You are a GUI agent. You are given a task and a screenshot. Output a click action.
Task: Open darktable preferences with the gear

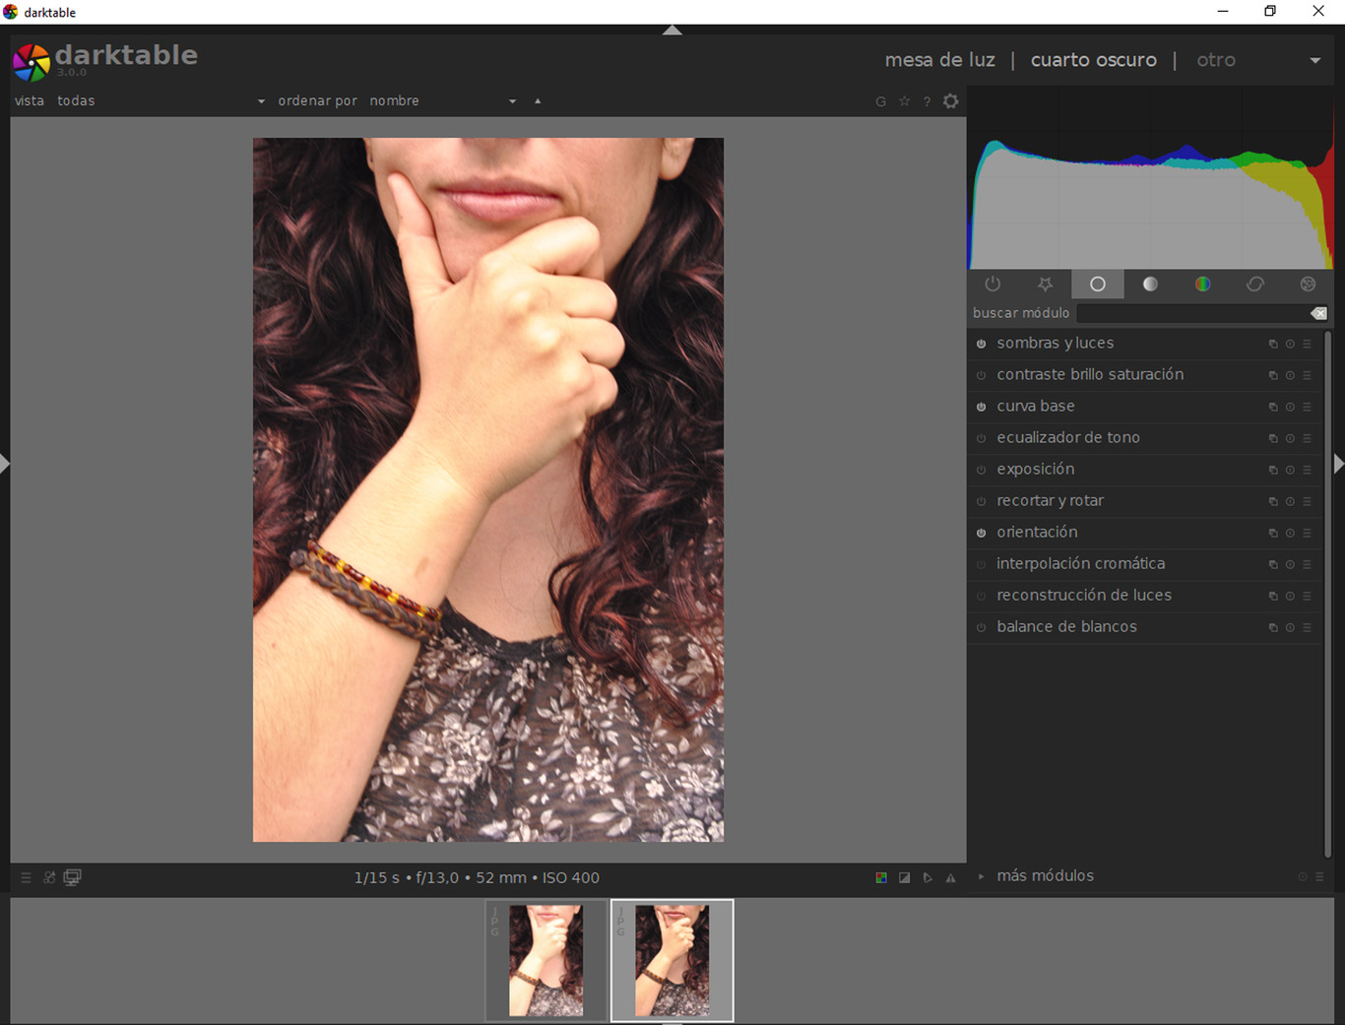tap(950, 100)
